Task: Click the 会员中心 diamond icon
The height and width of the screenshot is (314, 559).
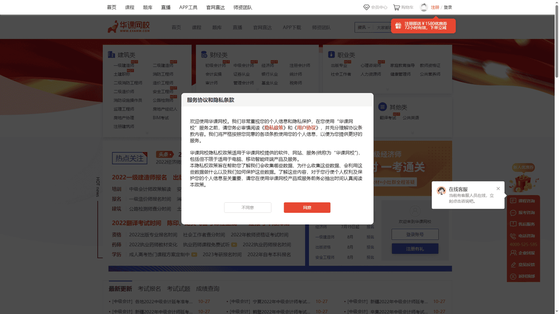Action: [366, 7]
